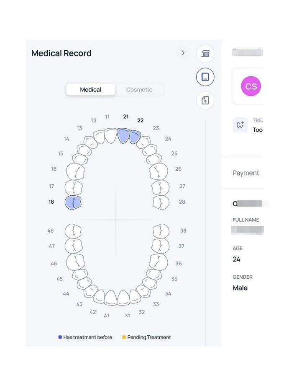Screen dimensions: 284x386
Task: Select treated molar tooth 18
Action: click(x=73, y=202)
